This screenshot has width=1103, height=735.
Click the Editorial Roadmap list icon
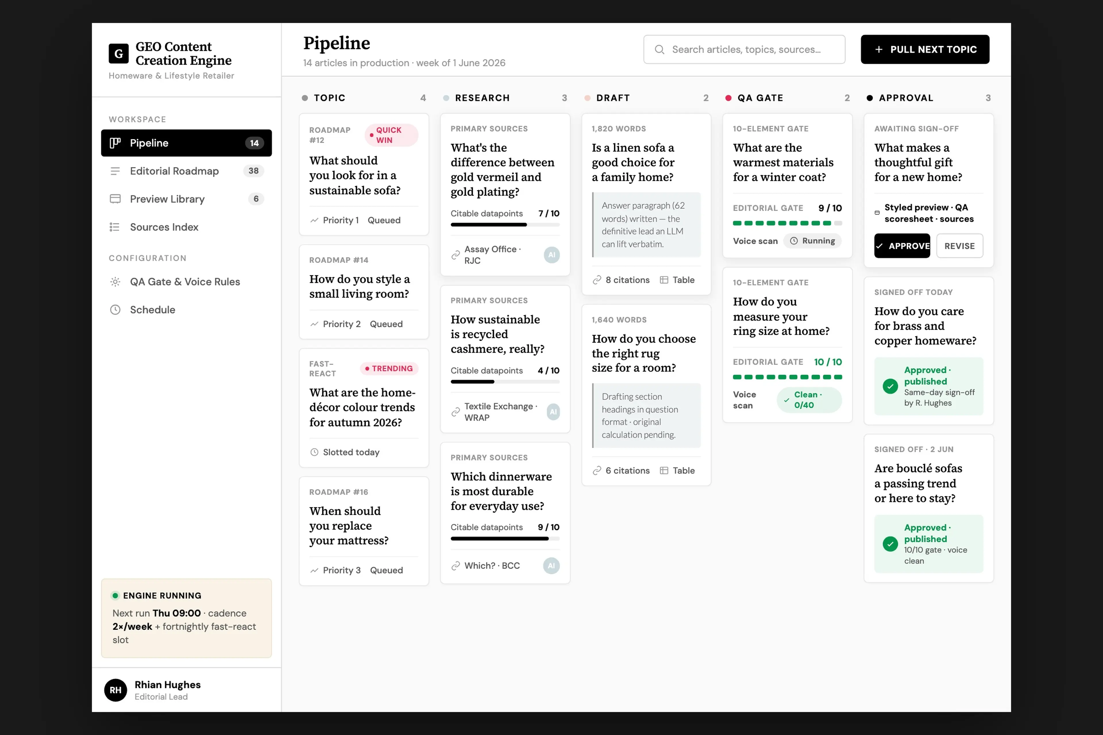coord(115,171)
